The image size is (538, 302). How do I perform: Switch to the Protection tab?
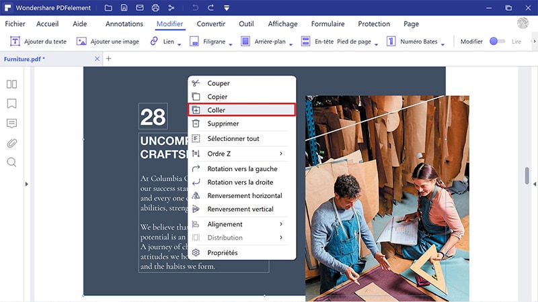point(374,23)
